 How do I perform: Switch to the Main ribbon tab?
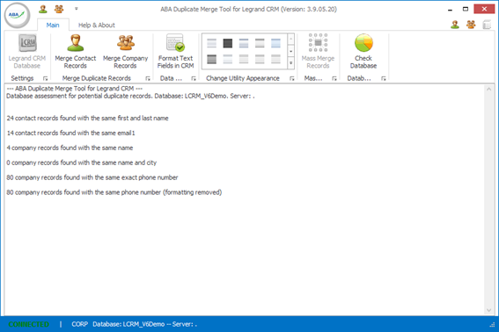point(53,25)
